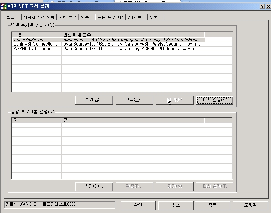Viewport: 271px width, 213px height.
Task: Click the 이름 column header
Action: tap(36, 35)
